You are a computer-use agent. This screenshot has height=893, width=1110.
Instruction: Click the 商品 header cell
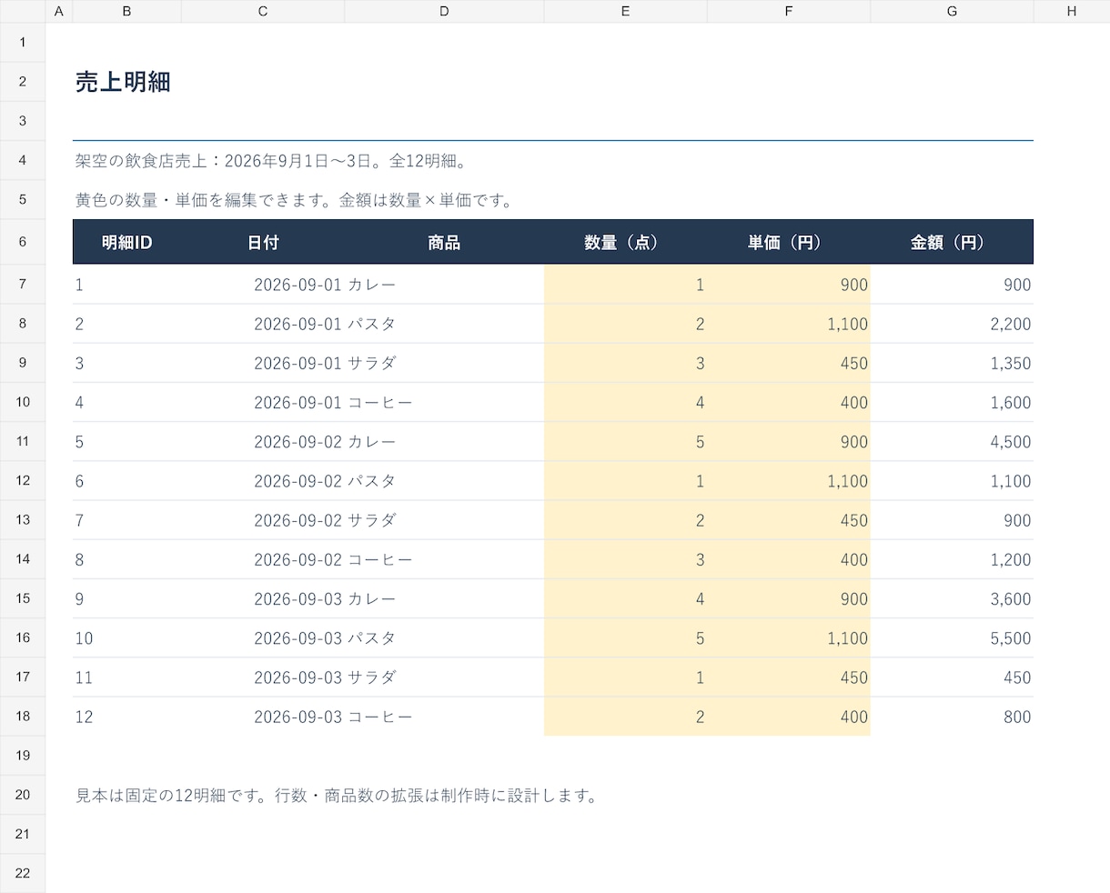[444, 242]
